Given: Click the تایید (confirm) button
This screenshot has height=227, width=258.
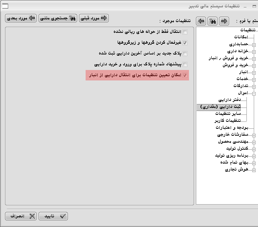Looking at the screenshot, I should (53, 216).
